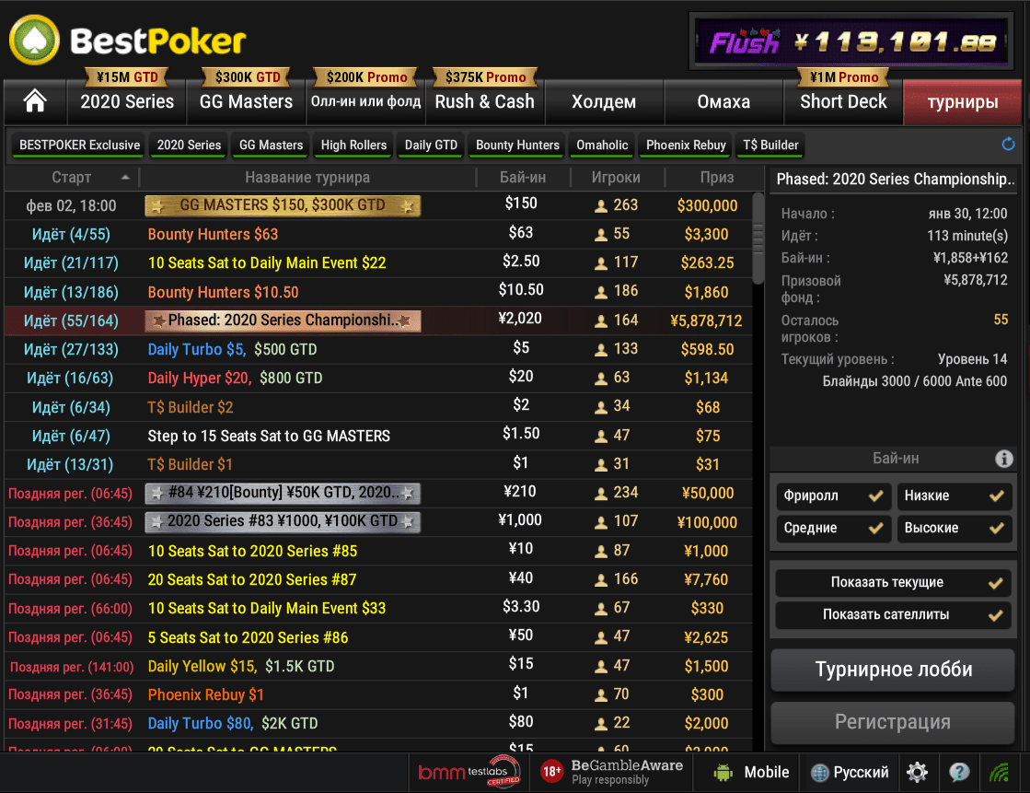This screenshot has width=1030, height=793.
Task: Toggle Показать сателлиты option
Action: [x=894, y=615]
